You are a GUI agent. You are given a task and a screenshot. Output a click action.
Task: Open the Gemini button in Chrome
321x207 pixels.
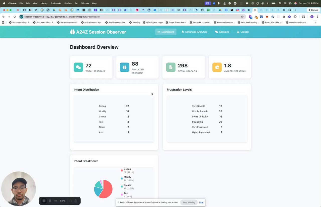[x=313, y=10]
